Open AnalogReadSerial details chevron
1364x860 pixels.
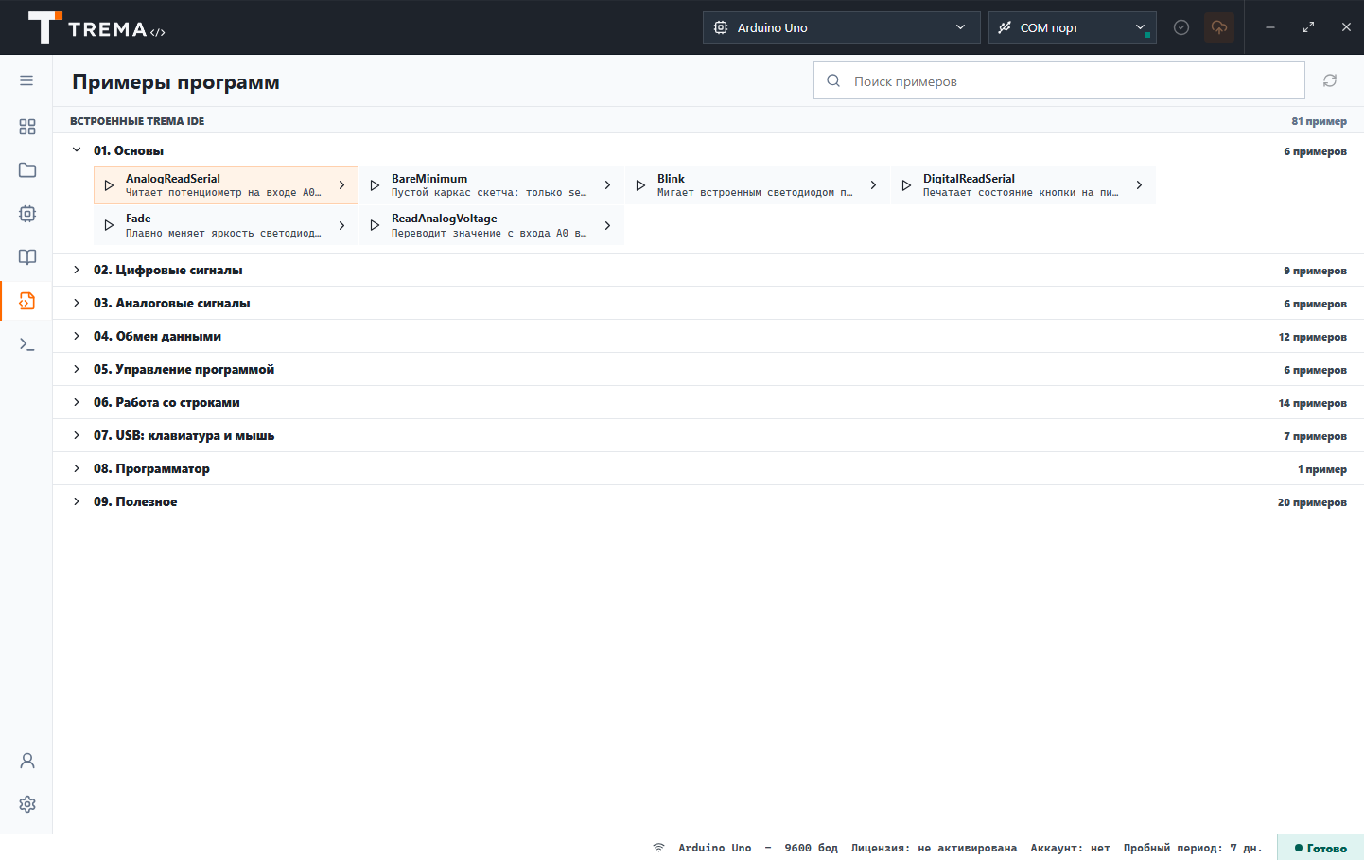(x=342, y=185)
